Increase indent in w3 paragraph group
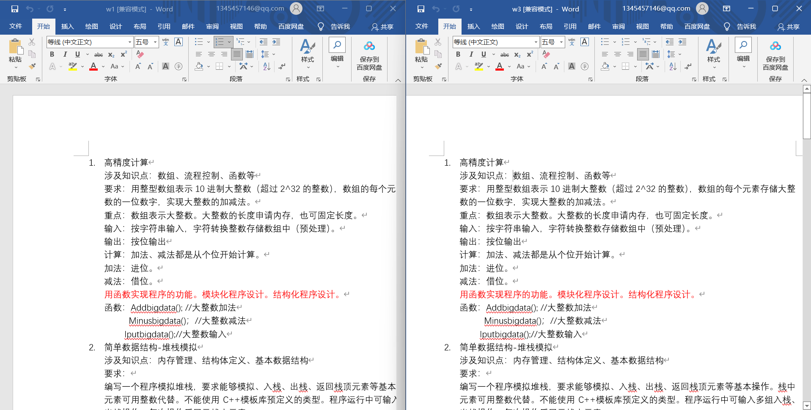The width and height of the screenshot is (811, 410). tap(682, 42)
